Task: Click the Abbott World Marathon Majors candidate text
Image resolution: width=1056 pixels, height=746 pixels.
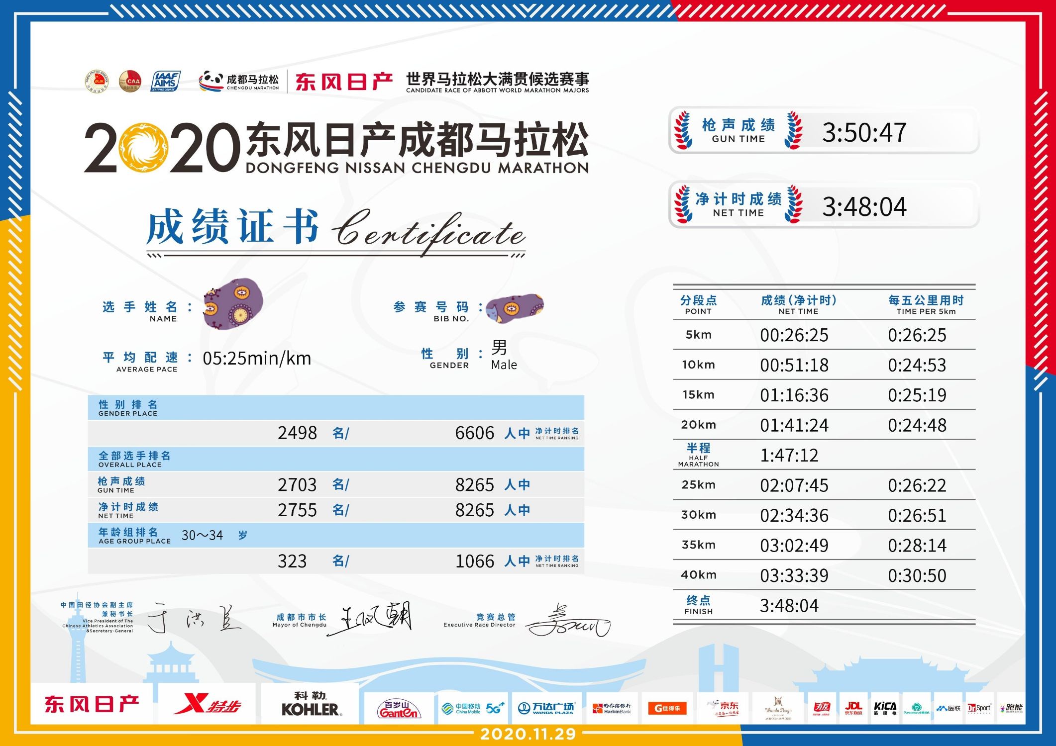Action: point(497,91)
